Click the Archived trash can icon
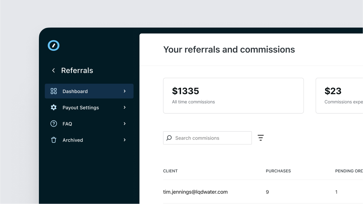The image size is (363, 204). tap(54, 140)
